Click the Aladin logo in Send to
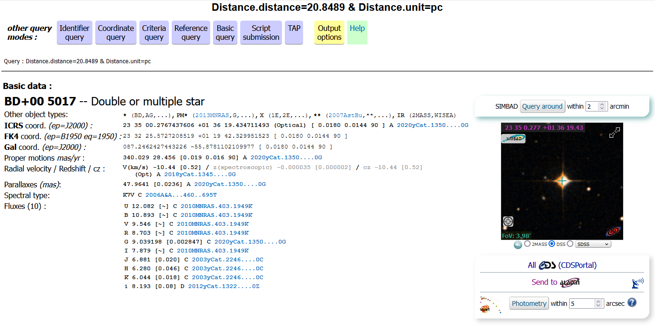This screenshot has height=326, width=655. pos(570,282)
